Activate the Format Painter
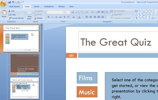Viewport: 158px width, 100px height. pyautogui.click(x=16, y=18)
